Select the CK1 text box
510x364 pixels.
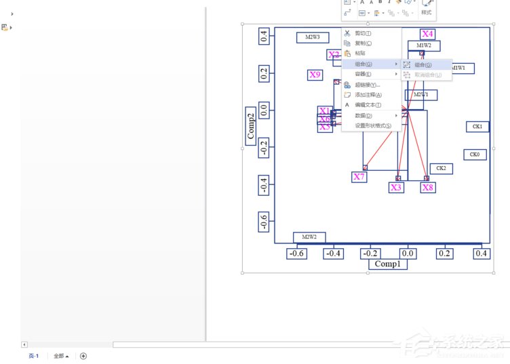[477, 127]
